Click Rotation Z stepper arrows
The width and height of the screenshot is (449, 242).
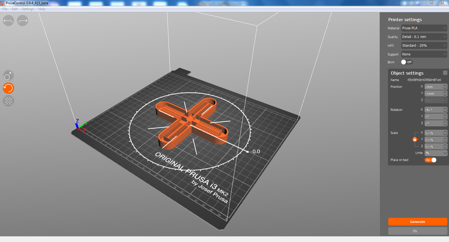[445, 123]
